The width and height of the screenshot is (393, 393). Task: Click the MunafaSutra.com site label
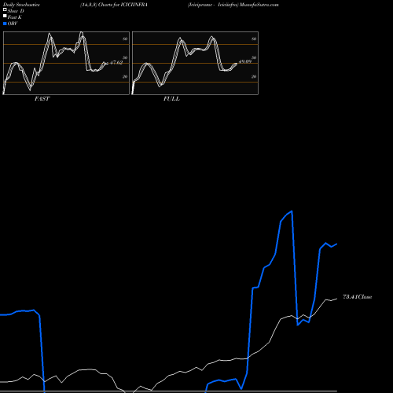259,5
